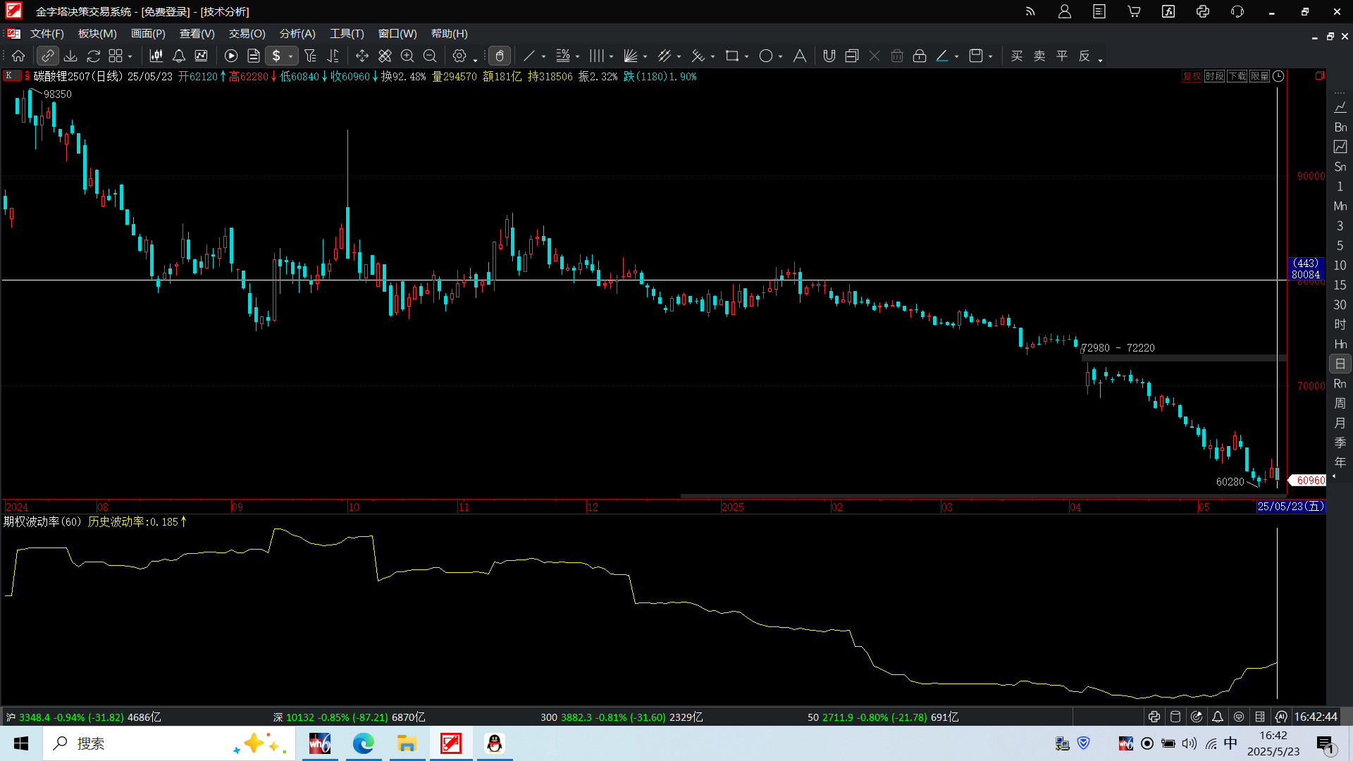Open the multi-window grid layout icon

pyautogui.click(x=116, y=56)
